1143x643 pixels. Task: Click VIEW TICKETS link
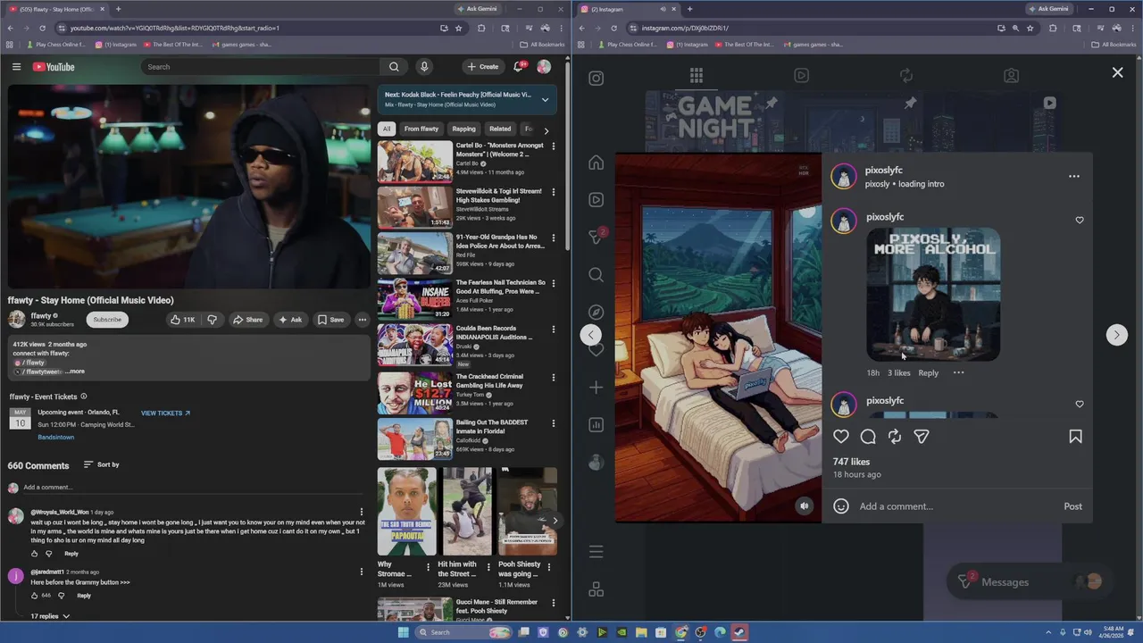pyautogui.click(x=165, y=413)
